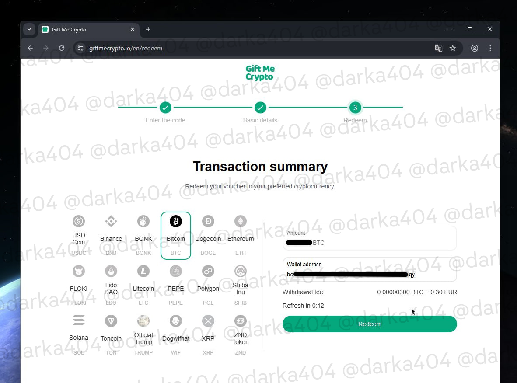Select ZND Token option
The width and height of the screenshot is (517, 383).
241,335
